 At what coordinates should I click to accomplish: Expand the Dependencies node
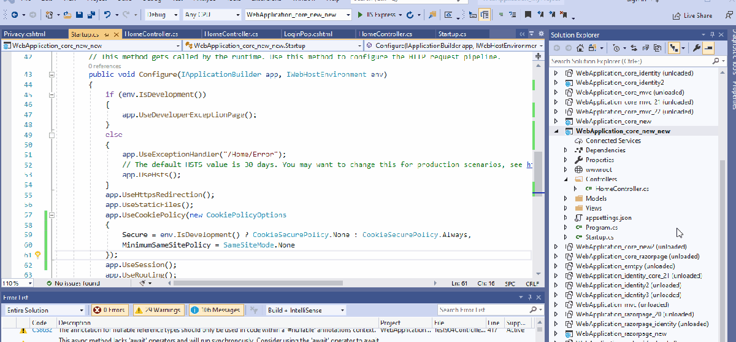point(566,150)
